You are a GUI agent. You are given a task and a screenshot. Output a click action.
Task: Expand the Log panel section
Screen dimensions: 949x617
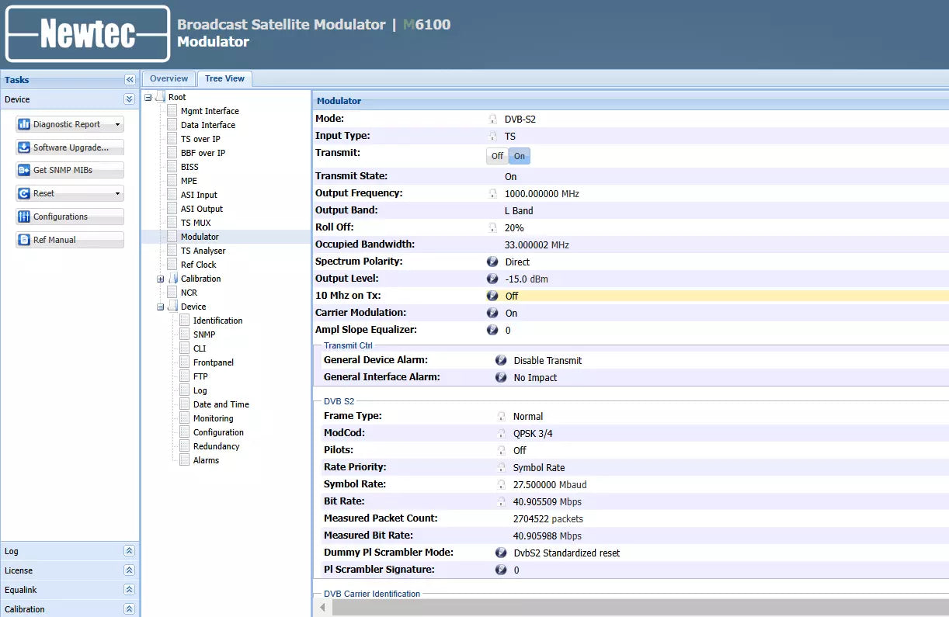tap(130, 551)
